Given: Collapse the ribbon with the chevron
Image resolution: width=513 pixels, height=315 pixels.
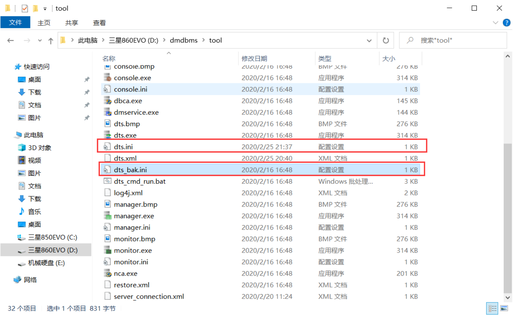Looking at the screenshot, I should pyautogui.click(x=496, y=22).
